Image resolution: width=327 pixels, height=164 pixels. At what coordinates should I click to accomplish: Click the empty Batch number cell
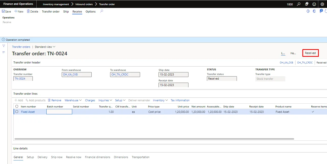tap(59, 112)
